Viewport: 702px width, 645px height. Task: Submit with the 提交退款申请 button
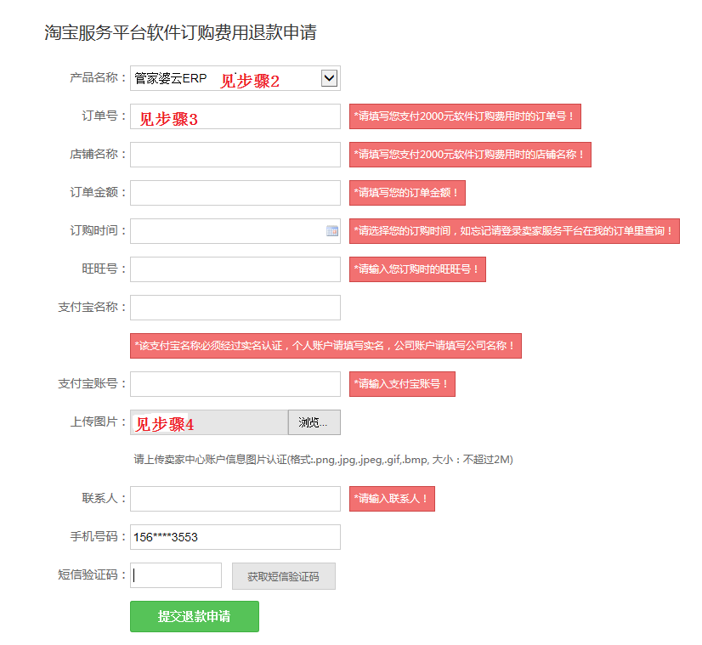pos(195,616)
